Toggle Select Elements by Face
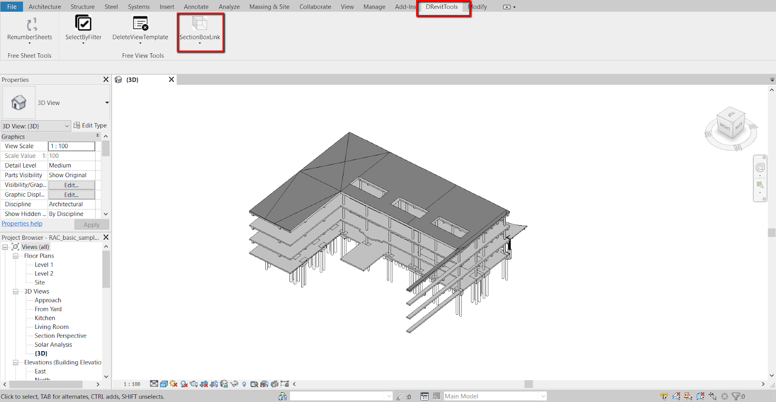The height and width of the screenshot is (402, 776). pos(700,396)
